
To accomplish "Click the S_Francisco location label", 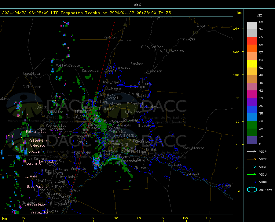I will (x=120, y=67).
